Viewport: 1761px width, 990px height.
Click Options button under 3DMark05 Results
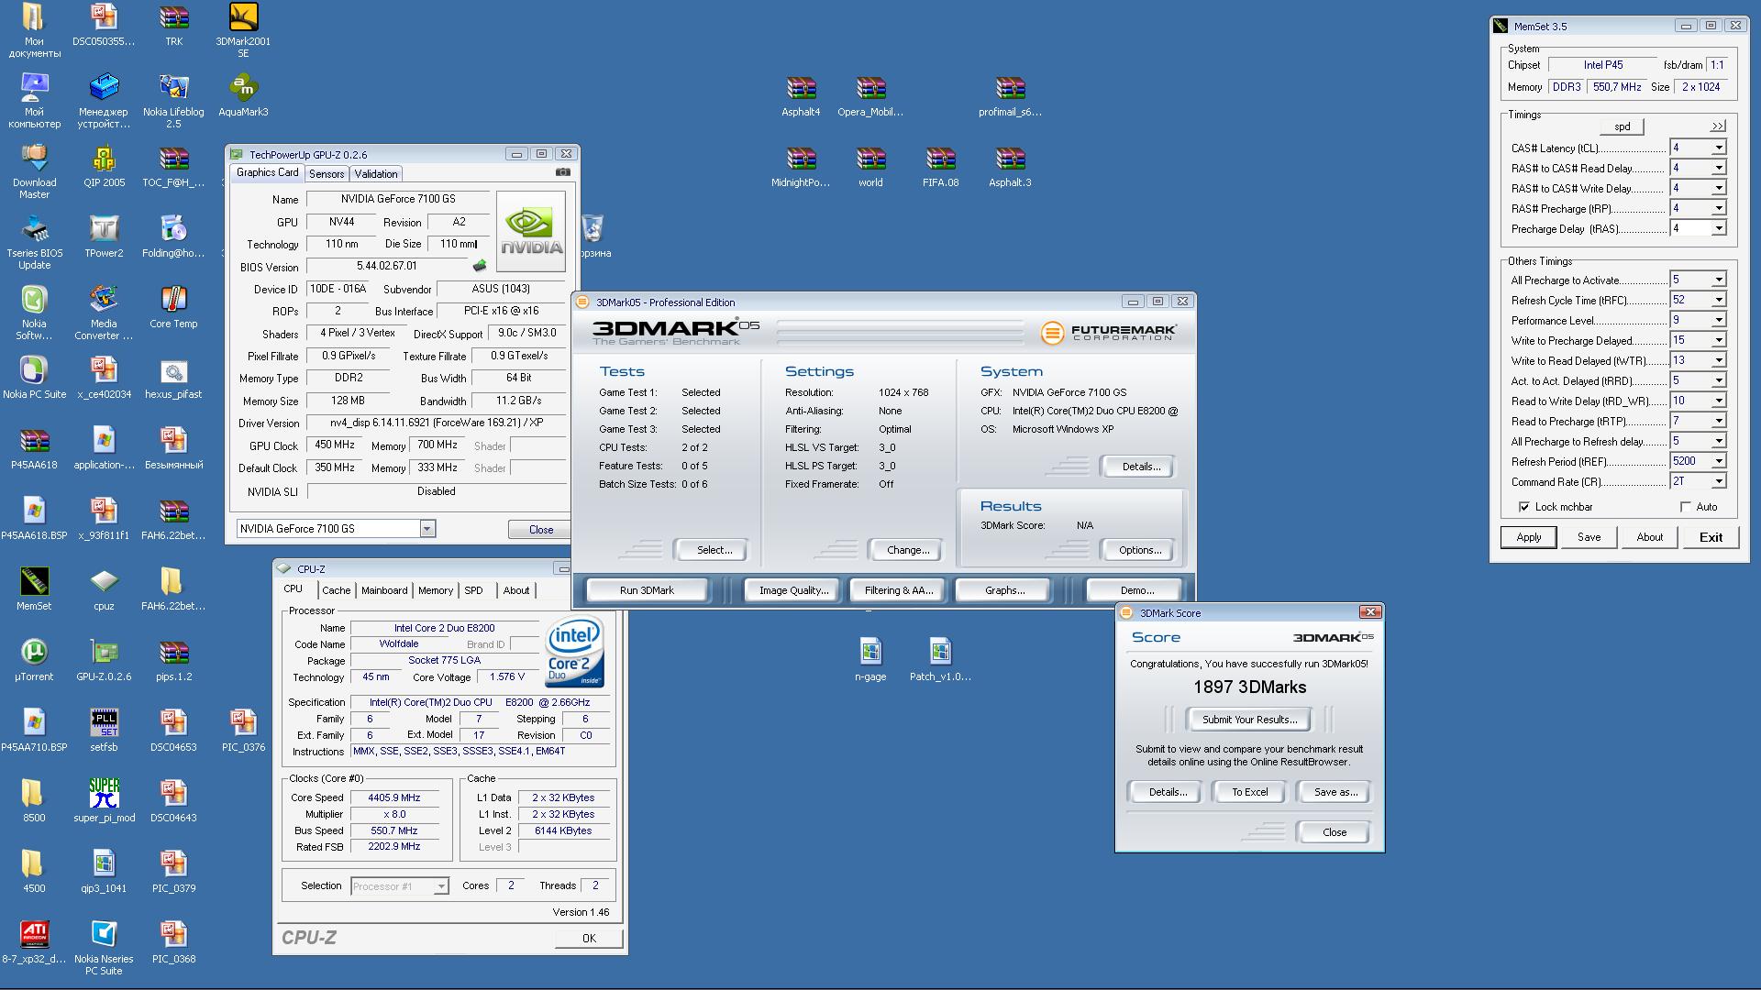click(1140, 550)
